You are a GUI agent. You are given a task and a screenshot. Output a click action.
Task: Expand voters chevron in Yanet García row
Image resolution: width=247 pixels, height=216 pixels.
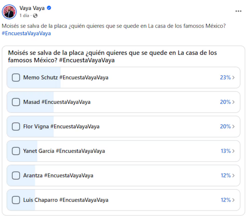point(233,151)
